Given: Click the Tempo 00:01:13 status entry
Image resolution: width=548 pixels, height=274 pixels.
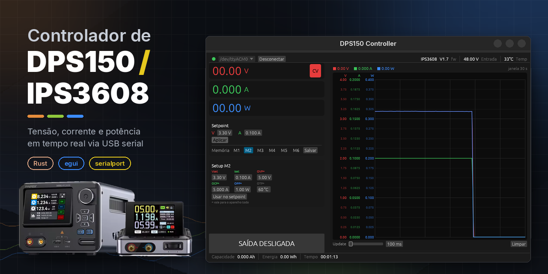Looking at the screenshot, I should 321,257.
